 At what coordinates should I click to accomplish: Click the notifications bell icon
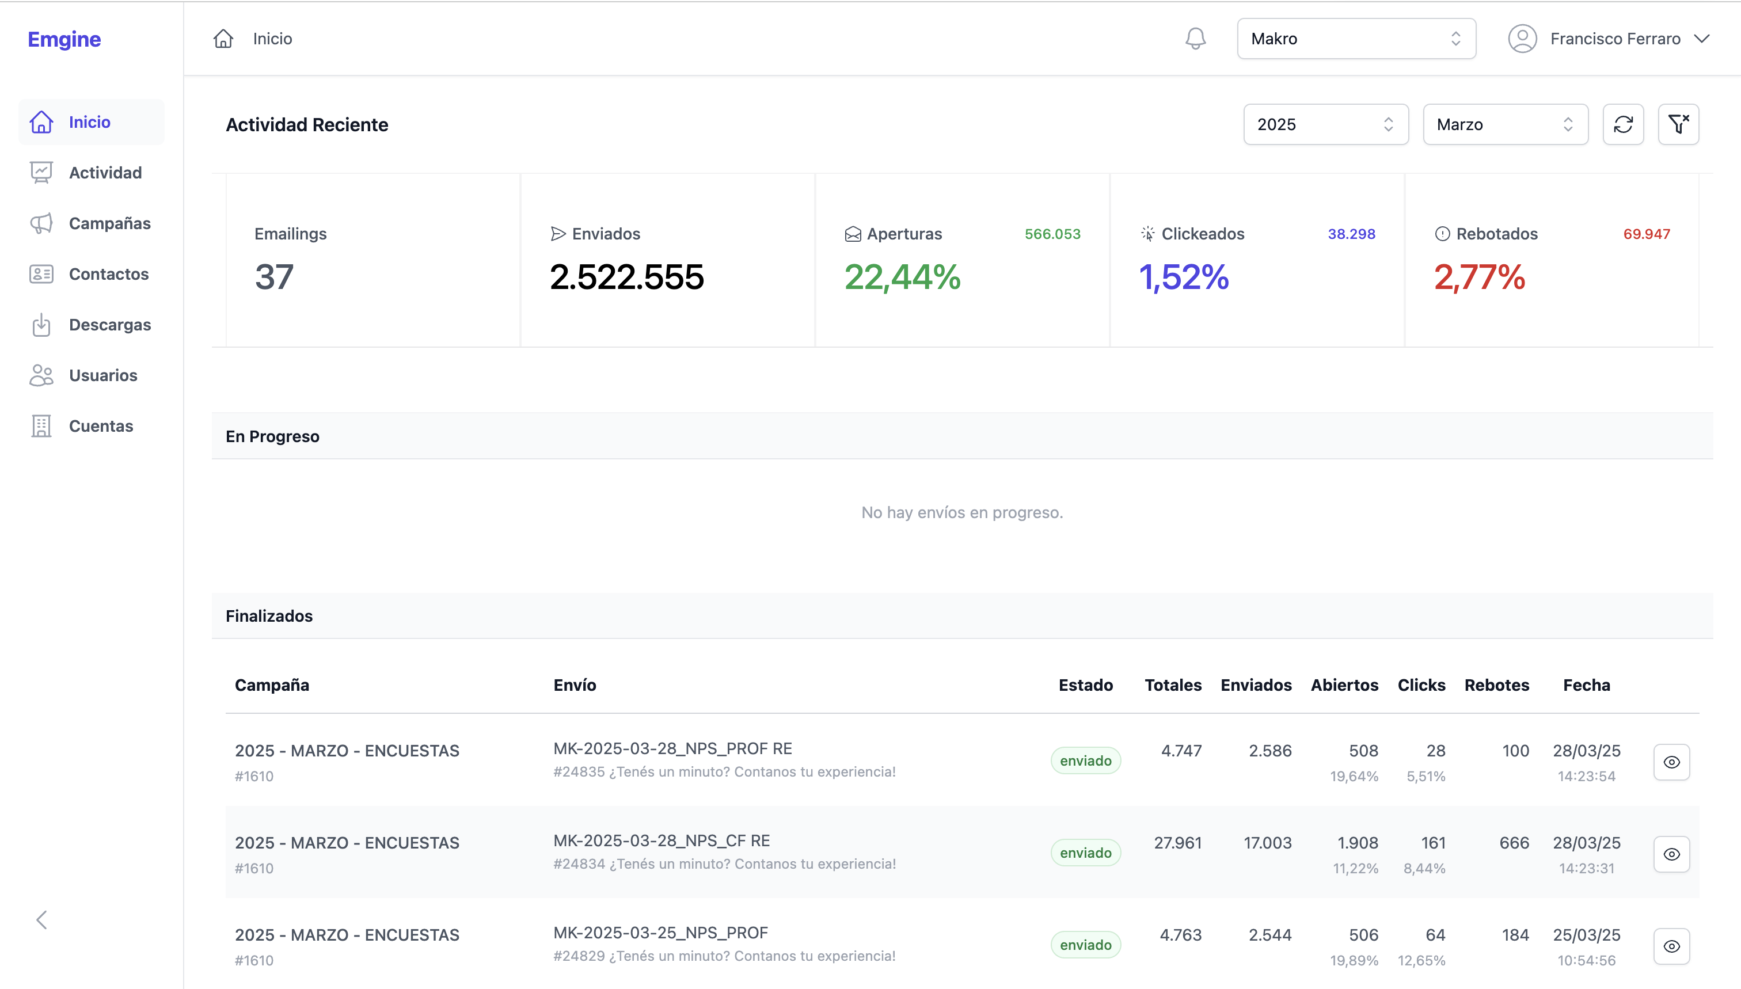(x=1195, y=39)
